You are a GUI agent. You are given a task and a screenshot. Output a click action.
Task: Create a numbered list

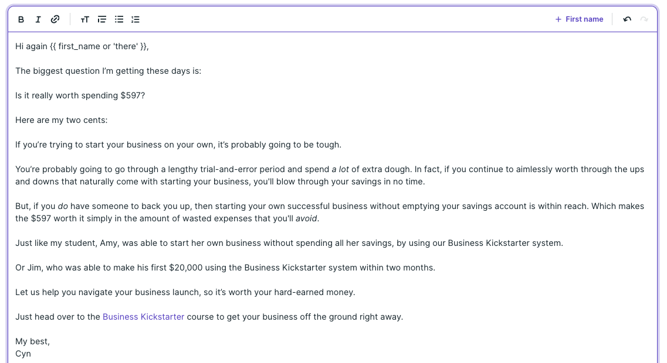135,19
